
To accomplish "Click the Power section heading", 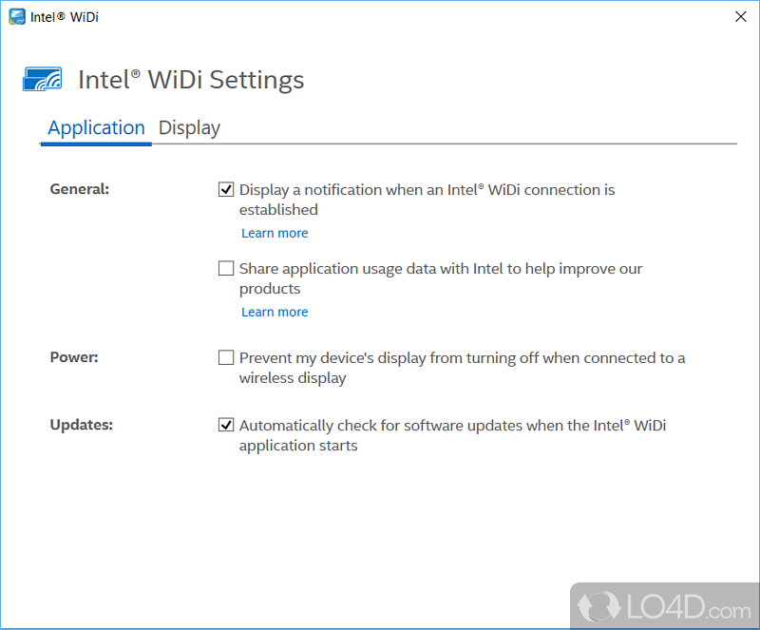I will click(x=74, y=357).
